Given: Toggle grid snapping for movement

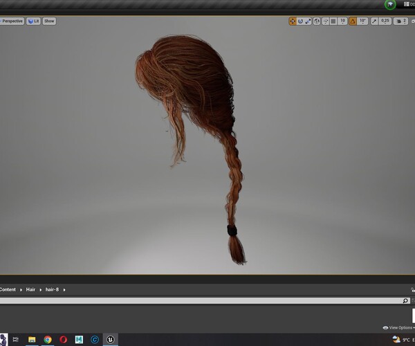Looking at the screenshot, I should tap(333, 21).
